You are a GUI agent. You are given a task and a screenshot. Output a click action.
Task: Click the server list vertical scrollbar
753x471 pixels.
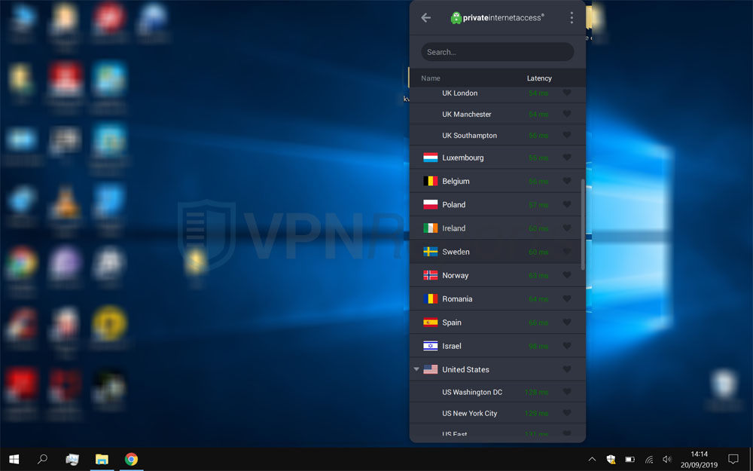pyautogui.click(x=583, y=224)
